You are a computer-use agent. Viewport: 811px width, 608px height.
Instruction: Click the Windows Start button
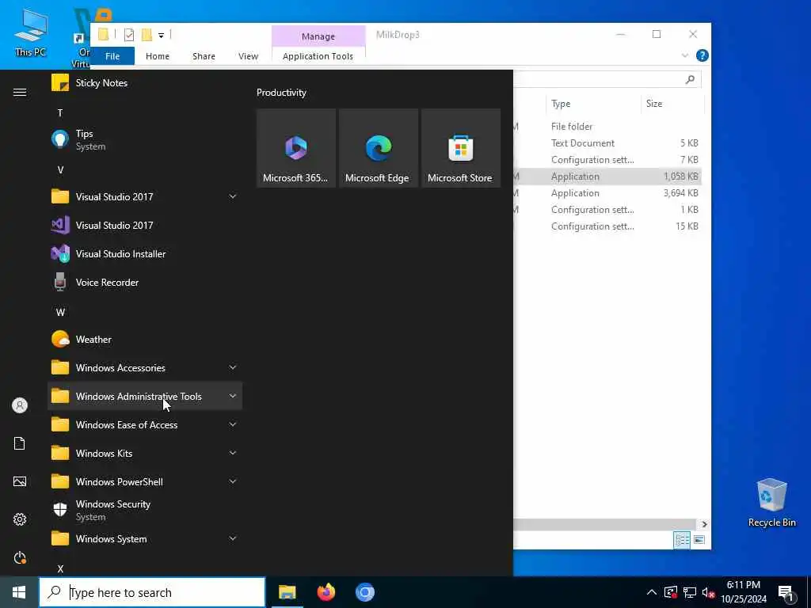pos(19,592)
